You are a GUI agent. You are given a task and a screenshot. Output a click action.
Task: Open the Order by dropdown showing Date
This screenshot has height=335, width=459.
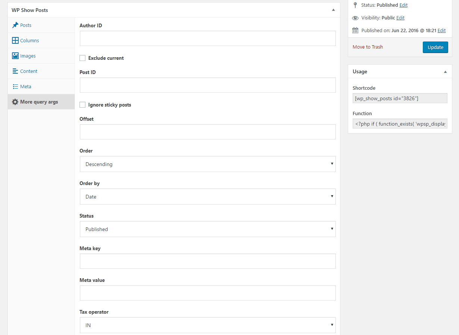pyautogui.click(x=207, y=197)
